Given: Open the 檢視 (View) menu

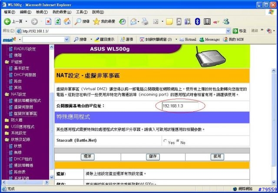Looking at the screenshot, I should pyautogui.click(x=42, y=12).
